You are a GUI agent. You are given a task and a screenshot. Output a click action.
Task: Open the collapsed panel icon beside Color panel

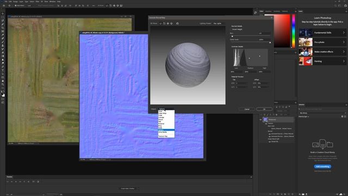(x=256, y=13)
